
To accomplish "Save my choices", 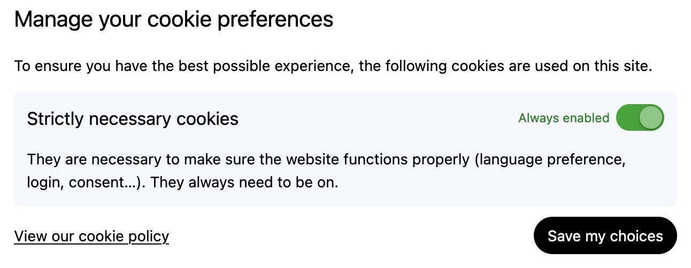I will pos(605,236).
